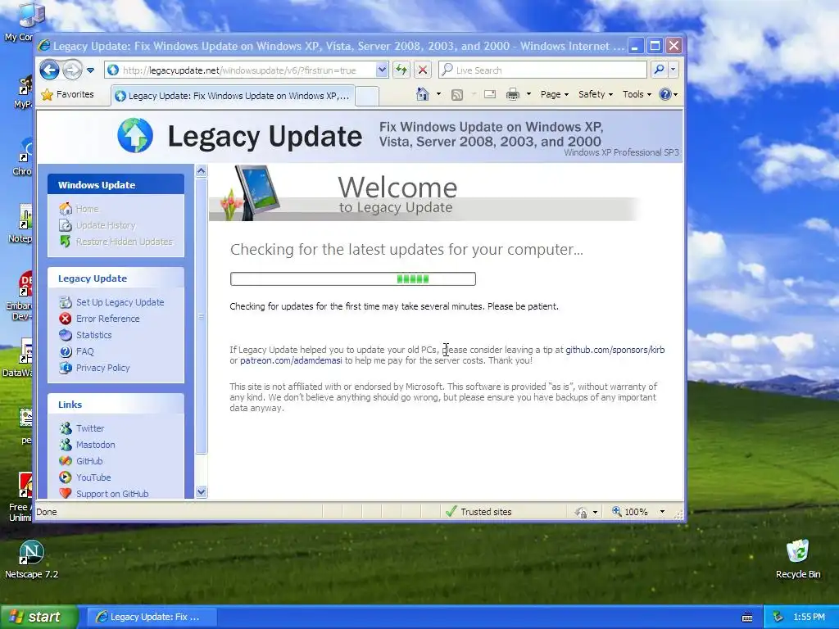Click the red Stop loading icon
The width and height of the screenshot is (839, 629).
click(x=423, y=70)
